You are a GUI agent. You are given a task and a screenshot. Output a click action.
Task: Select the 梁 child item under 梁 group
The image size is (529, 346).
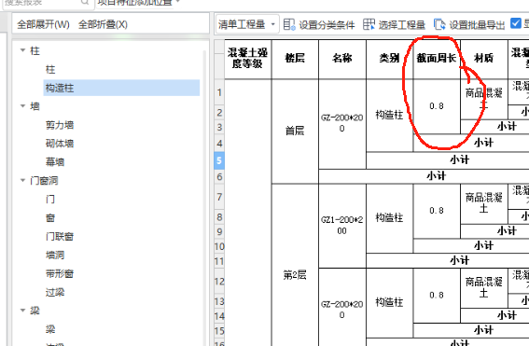(x=50, y=329)
